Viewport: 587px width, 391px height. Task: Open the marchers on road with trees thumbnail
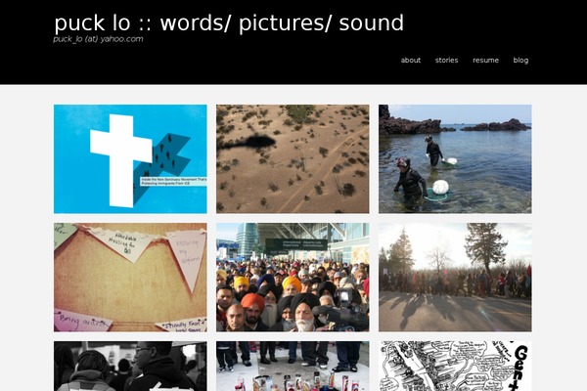point(455,278)
